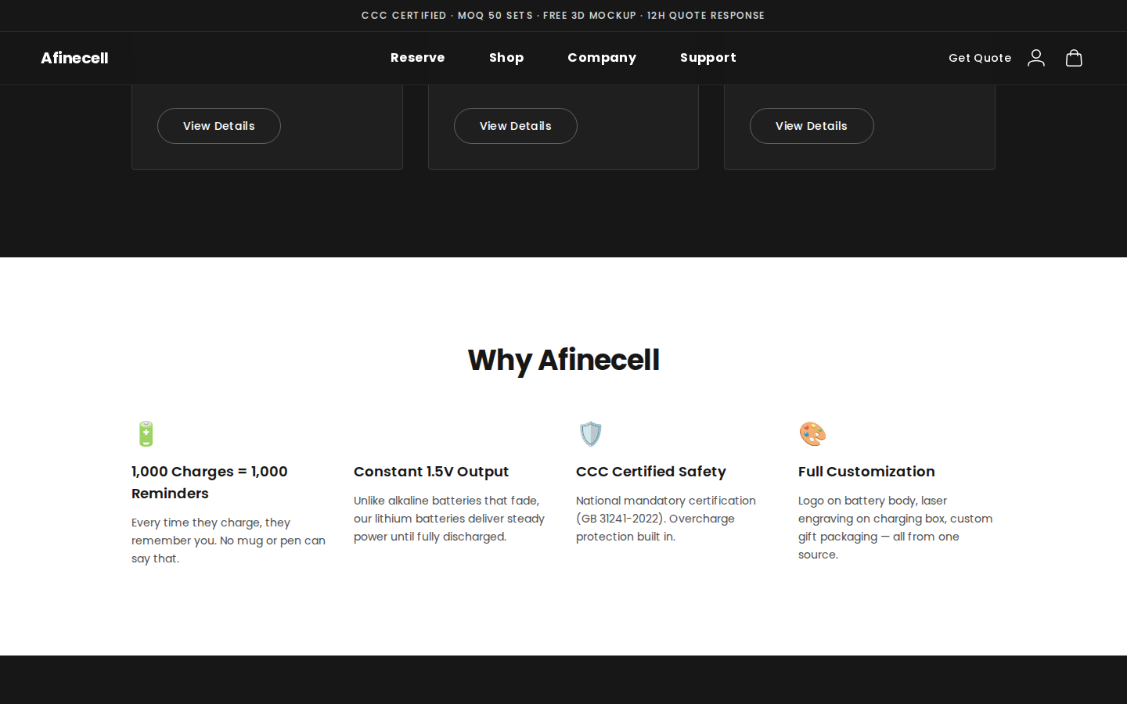
Task: Open the Company menu
Action: pyautogui.click(x=602, y=58)
